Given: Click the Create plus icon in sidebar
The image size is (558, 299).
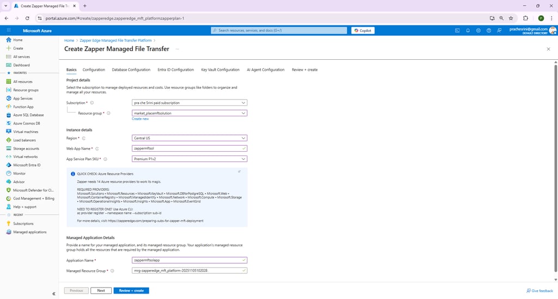Looking at the screenshot, I should point(9,48).
